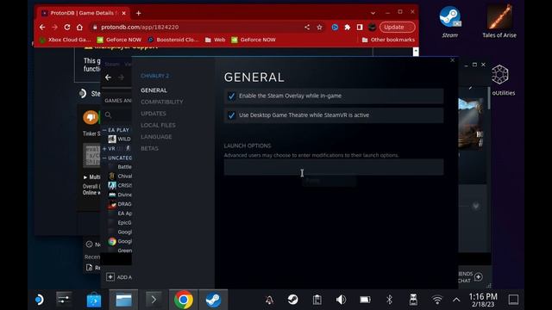Open the application launcher in taskbar

pos(39,300)
